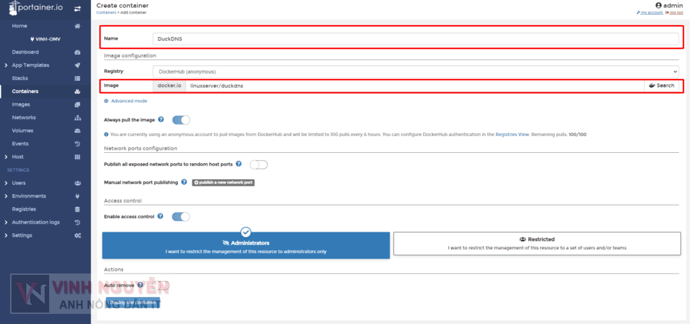Click the Events history icon in sidebar
690x324 pixels.
(x=77, y=143)
